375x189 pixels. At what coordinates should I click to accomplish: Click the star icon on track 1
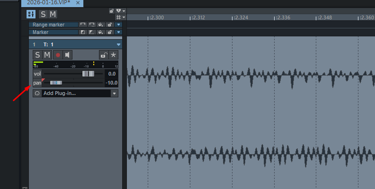click(x=113, y=55)
